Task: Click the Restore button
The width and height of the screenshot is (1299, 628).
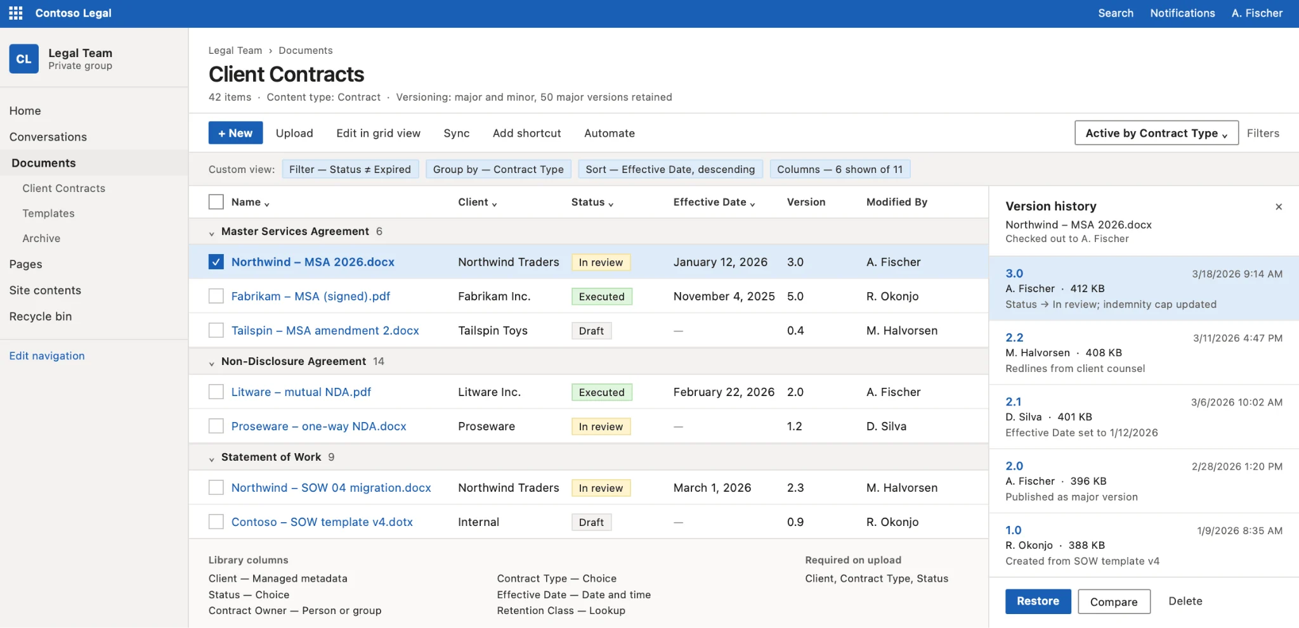Action: click(1038, 601)
